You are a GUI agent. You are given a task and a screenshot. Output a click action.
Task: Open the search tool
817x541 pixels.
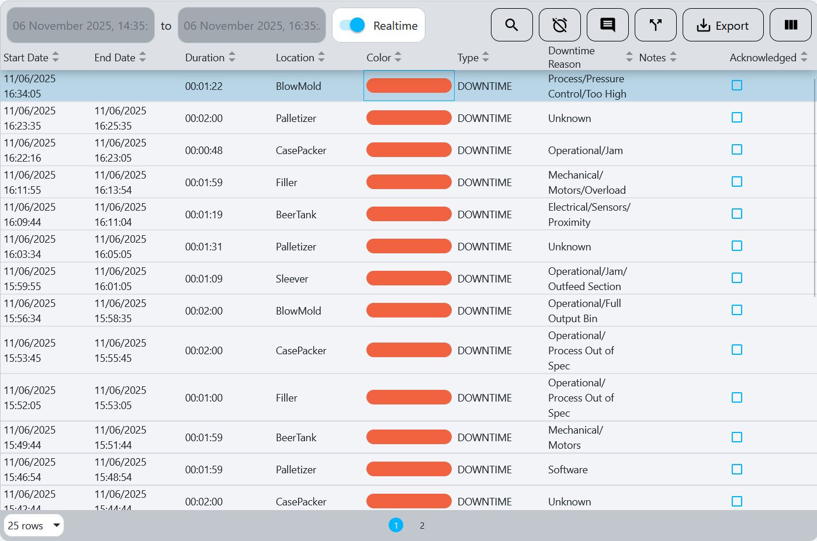coord(511,25)
